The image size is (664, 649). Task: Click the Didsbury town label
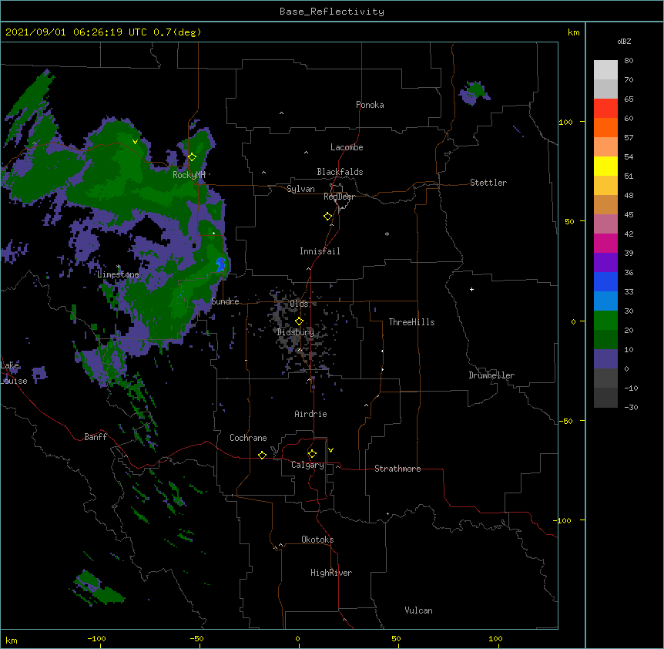(x=296, y=332)
